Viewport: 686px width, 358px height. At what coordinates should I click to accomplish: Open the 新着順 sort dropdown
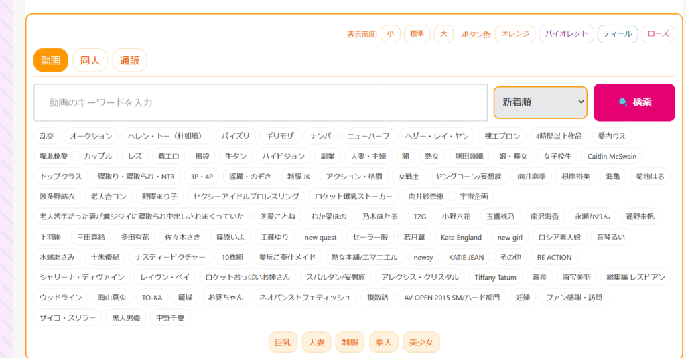(x=540, y=102)
